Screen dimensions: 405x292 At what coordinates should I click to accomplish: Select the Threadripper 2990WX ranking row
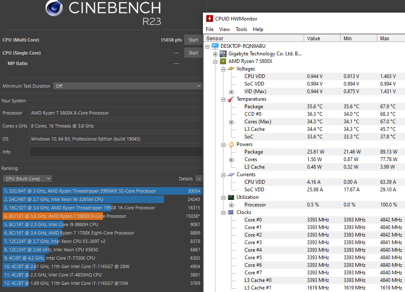point(102,191)
